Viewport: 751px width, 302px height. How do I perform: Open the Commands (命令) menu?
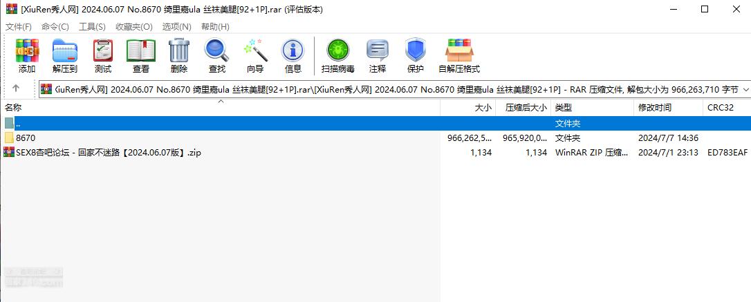[55, 27]
